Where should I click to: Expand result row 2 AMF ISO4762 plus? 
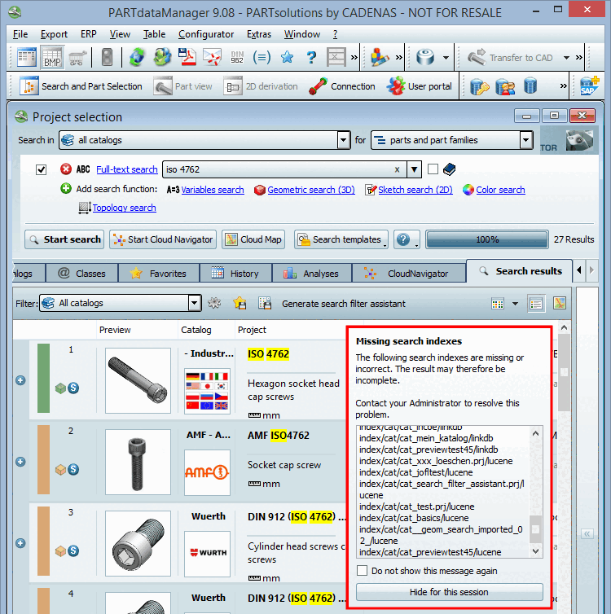click(20, 462)
